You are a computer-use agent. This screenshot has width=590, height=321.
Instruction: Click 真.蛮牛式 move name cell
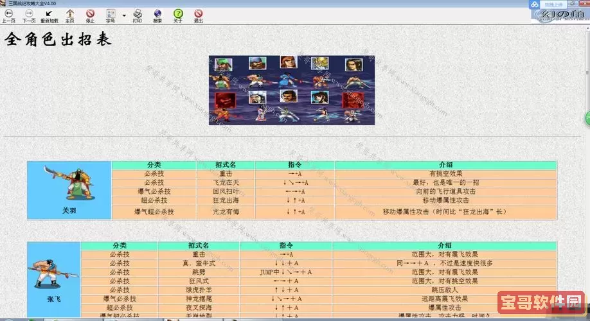click(x=199, y=263)
